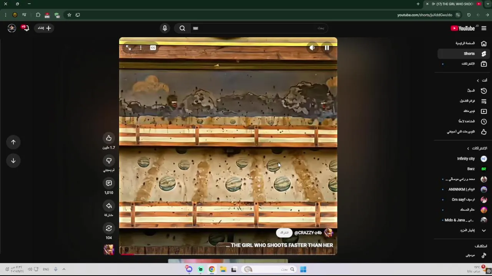The height and width of the screenshot is (276, 492).
Task: Open the CRAZZY-z4b channel avatar
Action: click(328, 233)
